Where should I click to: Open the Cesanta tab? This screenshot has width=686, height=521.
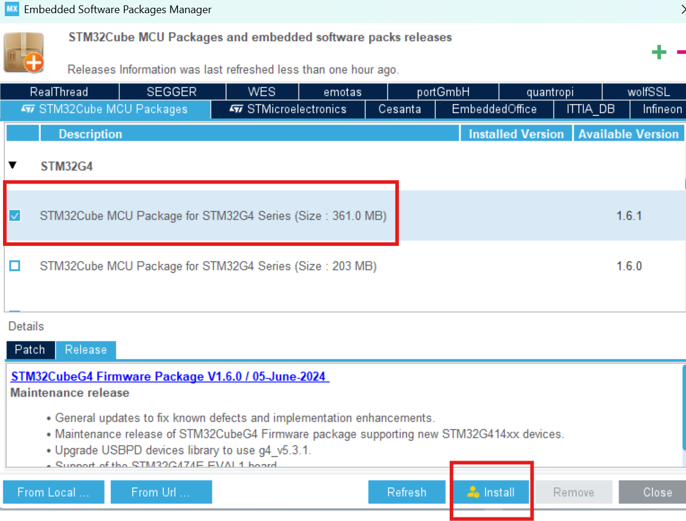pyautogui.click(x=400, y=109)
